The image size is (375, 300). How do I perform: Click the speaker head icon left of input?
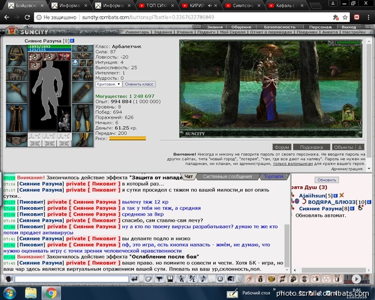[9, 279]
